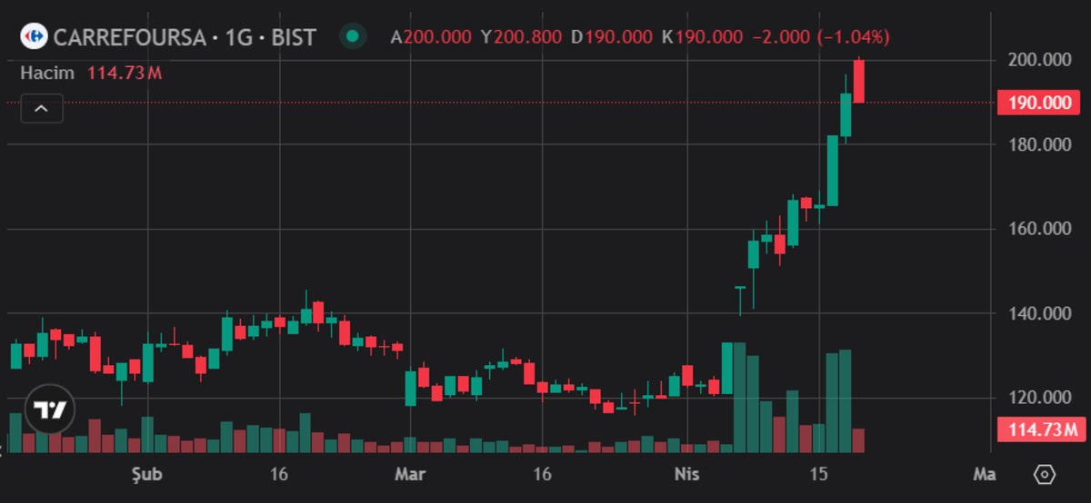Click the Carrefour symbol logo
This screenshot has height=503, width=1091.
[35, 37]
